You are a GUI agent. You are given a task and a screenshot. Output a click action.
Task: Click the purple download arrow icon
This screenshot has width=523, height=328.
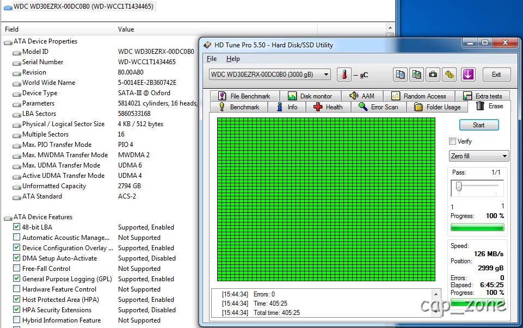click(468, 75)
